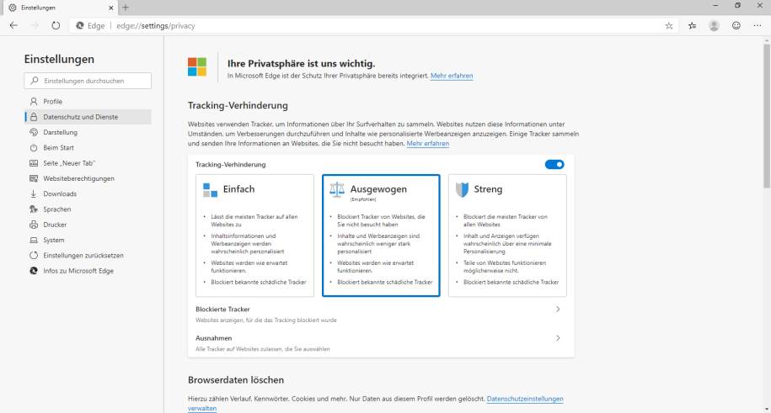771x413 pixels.
Task: Open the Datenschutzeinstellungen verwalten link
Action: coord(524,399)
